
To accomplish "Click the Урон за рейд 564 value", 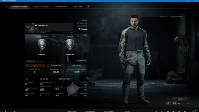I will point(26,96).
